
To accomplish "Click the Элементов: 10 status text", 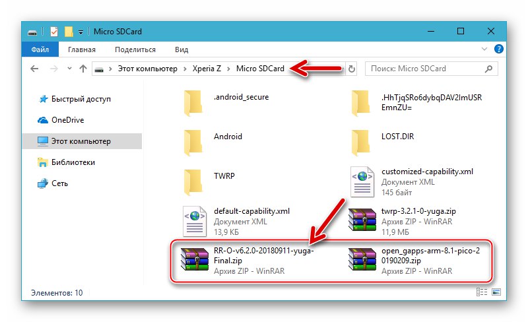I will click(x=57, y=293).
